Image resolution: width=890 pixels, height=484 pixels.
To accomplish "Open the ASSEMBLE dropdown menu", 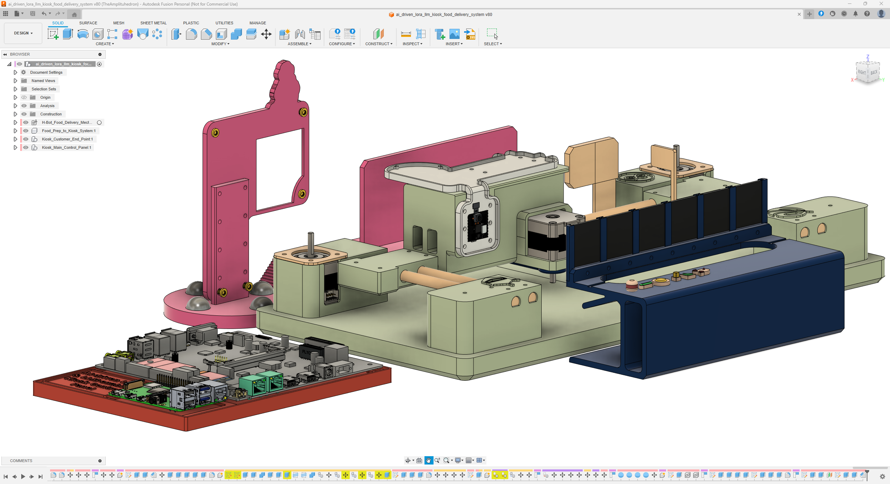I will coord(299,44).
